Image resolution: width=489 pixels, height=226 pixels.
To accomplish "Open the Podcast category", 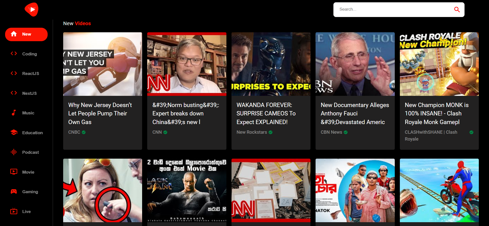I will 26,152.
